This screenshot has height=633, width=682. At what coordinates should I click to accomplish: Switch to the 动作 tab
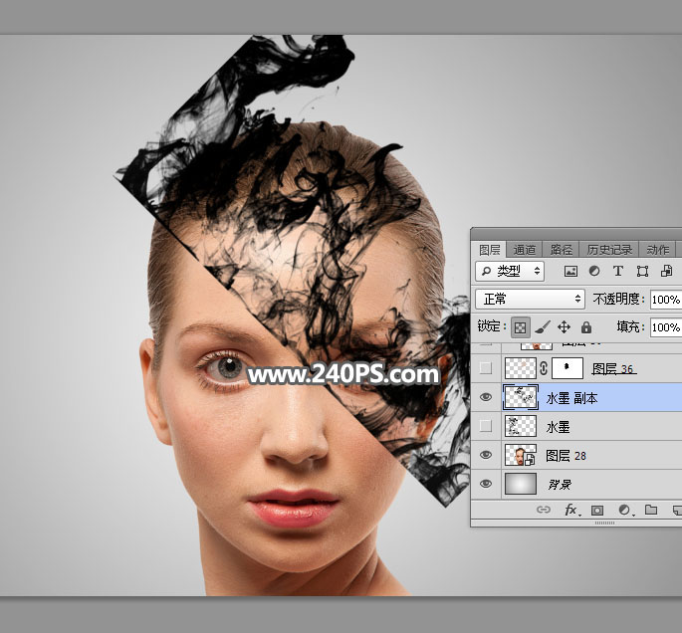point(657,250)
